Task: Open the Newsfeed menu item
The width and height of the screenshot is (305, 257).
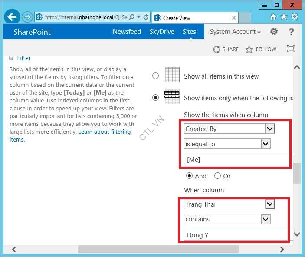Action: point(127,32)
